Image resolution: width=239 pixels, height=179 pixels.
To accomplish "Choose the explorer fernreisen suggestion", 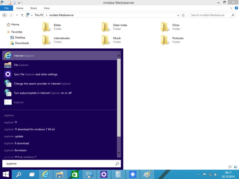I will [15, 150].
